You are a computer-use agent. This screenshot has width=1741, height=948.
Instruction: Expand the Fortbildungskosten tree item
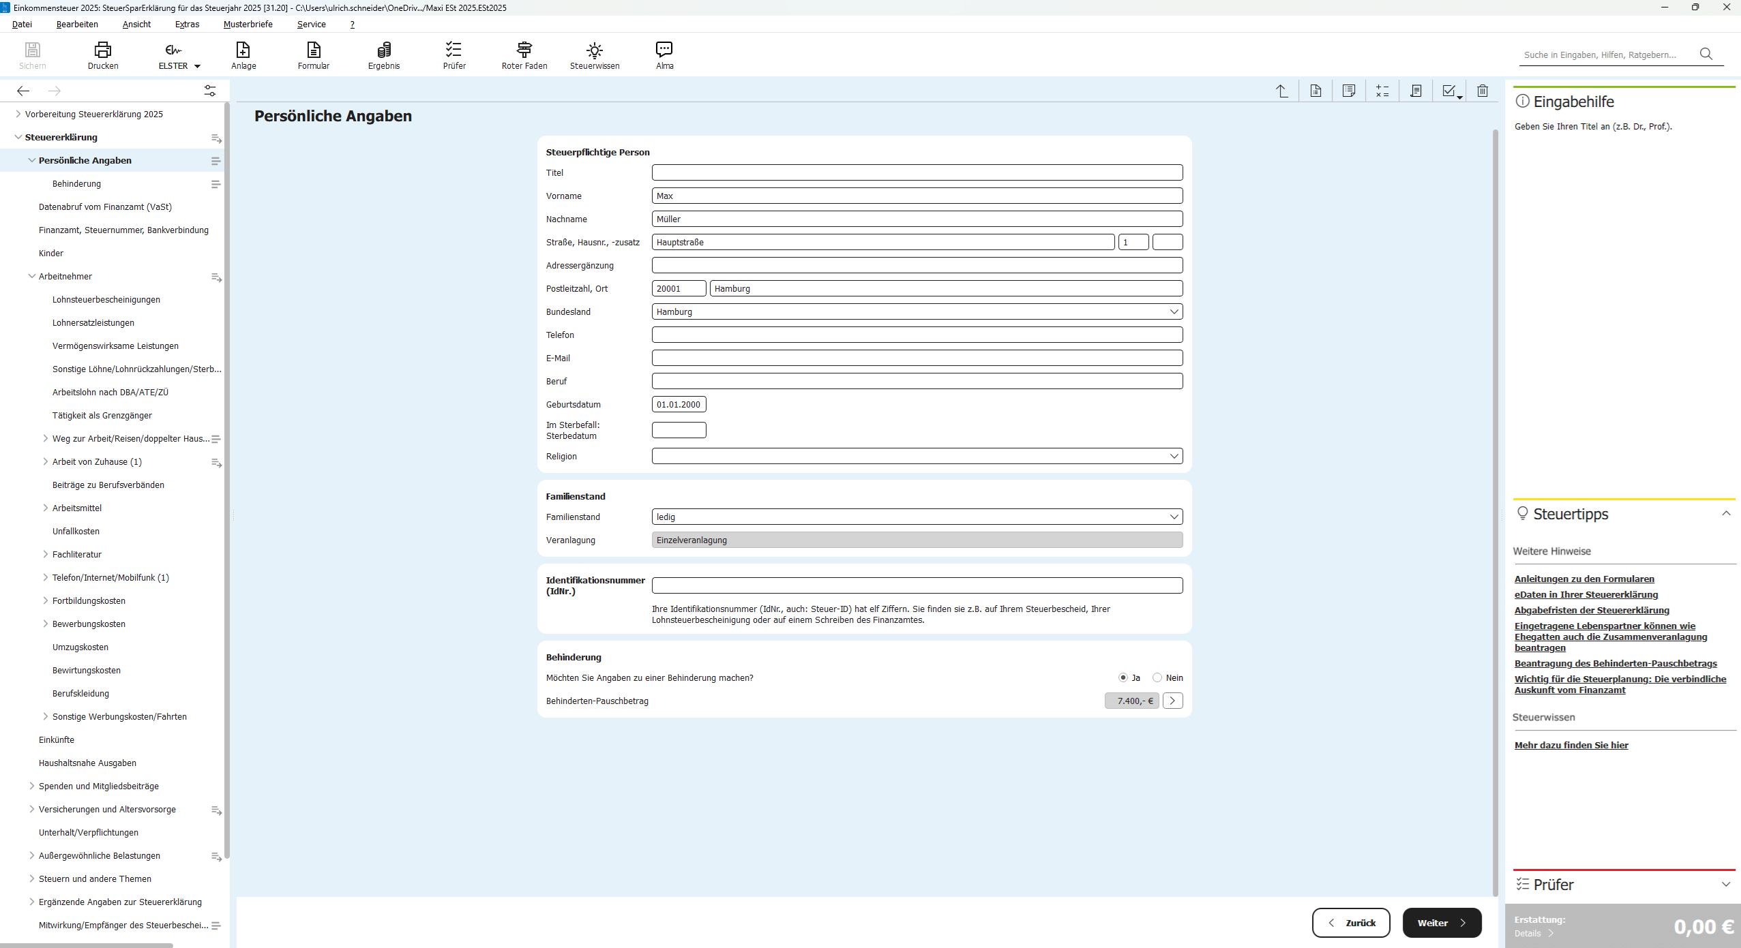click(46, 600)
